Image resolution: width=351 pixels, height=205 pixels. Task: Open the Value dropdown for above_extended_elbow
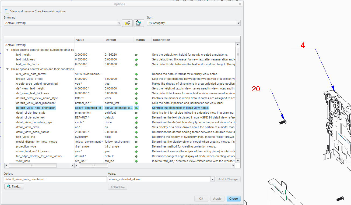tap(212, 179)
